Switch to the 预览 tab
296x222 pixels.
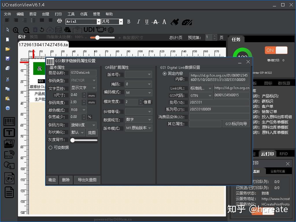pos(33,37)
